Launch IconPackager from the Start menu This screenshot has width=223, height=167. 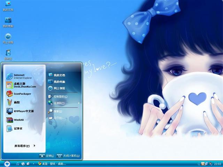click(x=18, y=94)
